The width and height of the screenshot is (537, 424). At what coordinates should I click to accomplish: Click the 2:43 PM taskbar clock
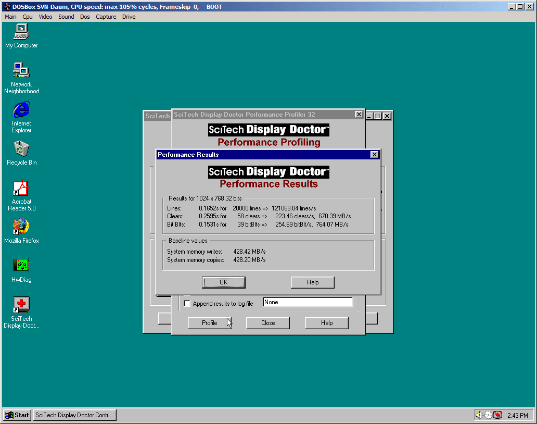coord(517,416)
